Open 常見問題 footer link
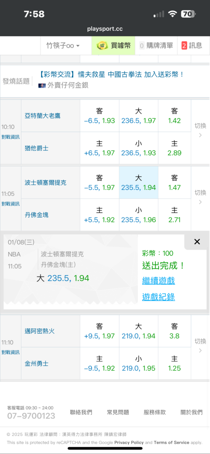 coord(118,412)
